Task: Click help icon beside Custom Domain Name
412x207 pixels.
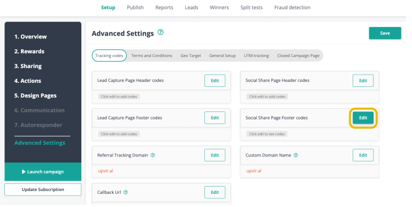Action: 296,155
